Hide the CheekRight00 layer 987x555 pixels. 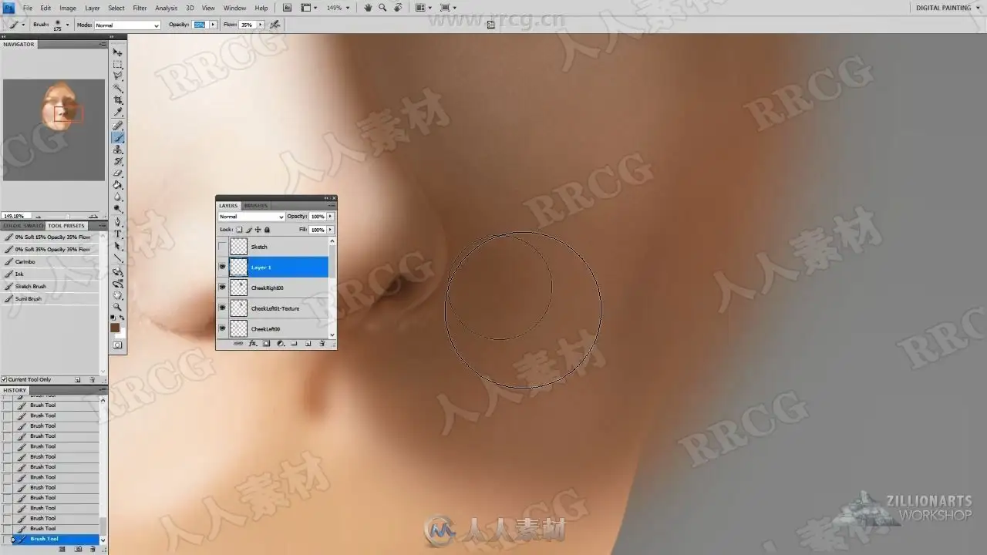pyautogui.click(x=223, y=288)
